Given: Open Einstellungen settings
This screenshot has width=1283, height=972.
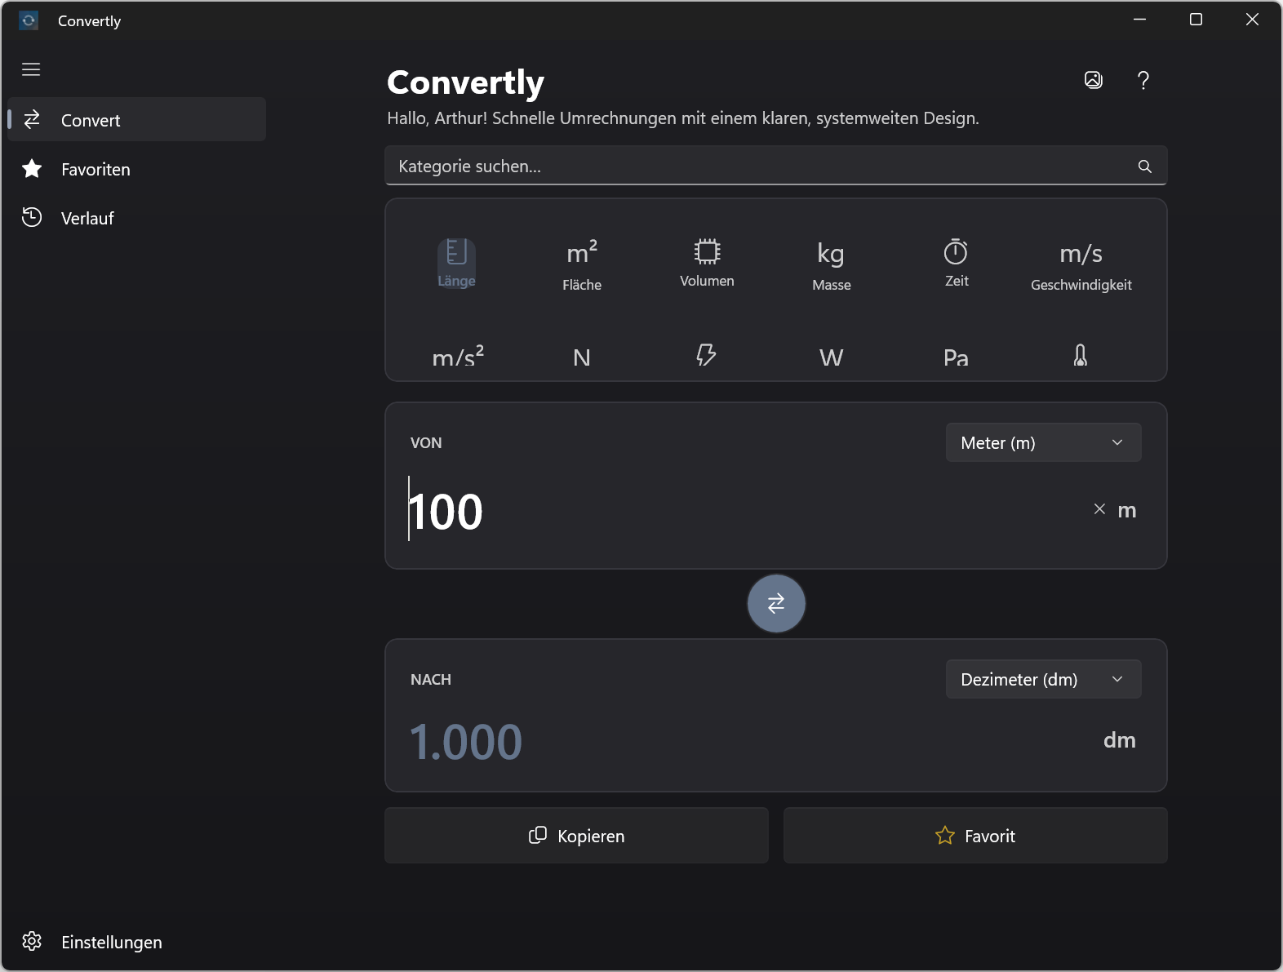Looking at the screenshot, I should tap(137, 942).
